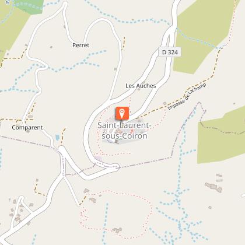This screenshot has height=245, width=245.
Task: Click the D 324 road shield
Action: [170, 52]
